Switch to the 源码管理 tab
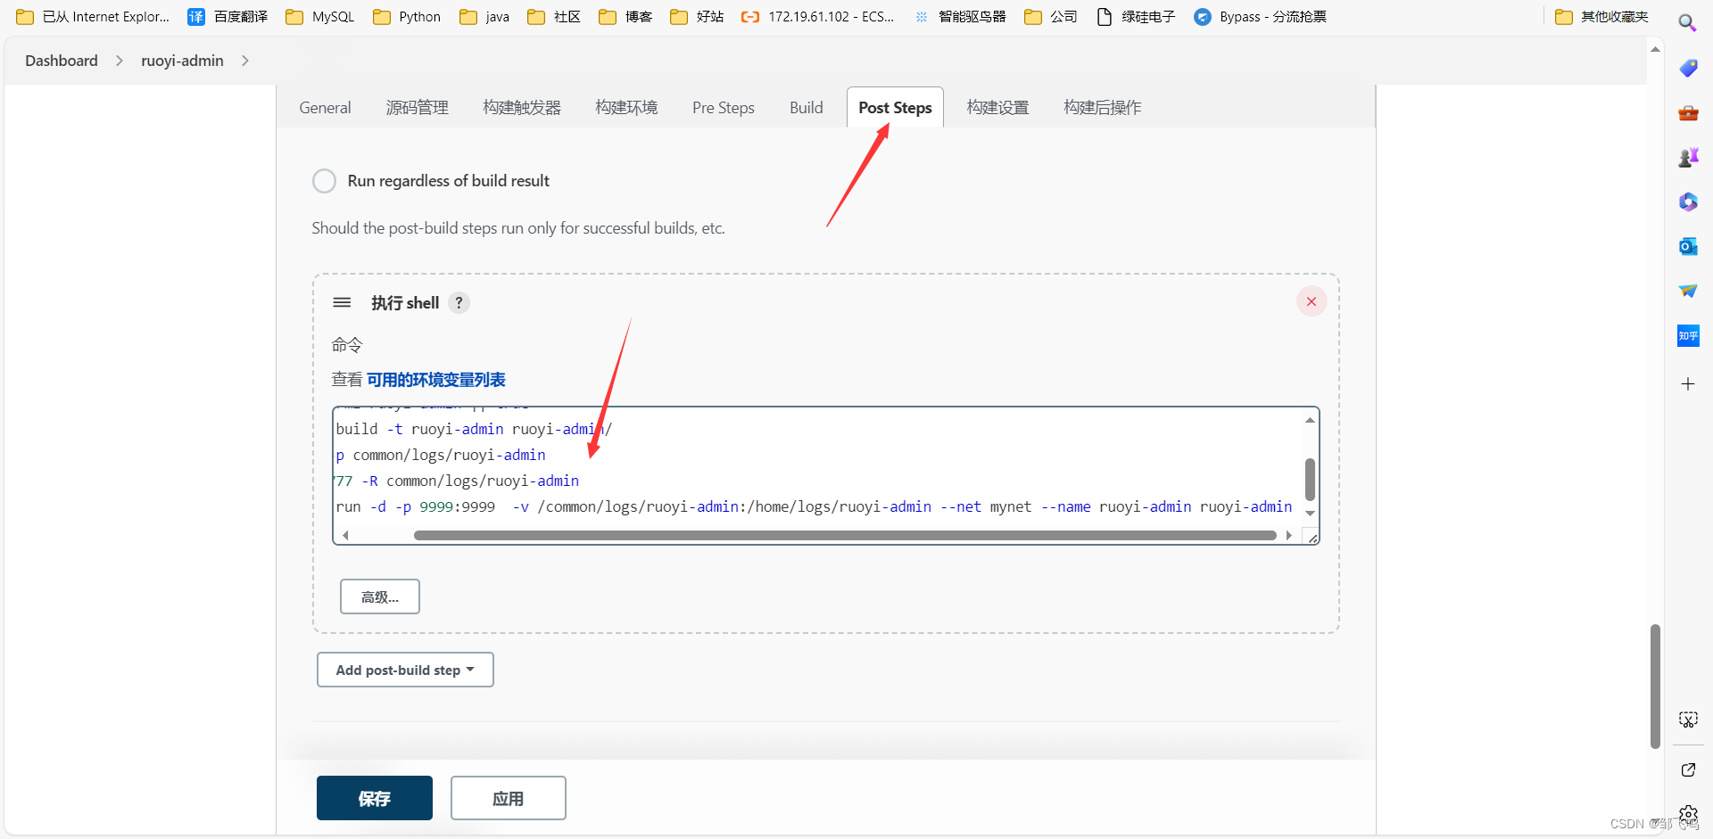Screen dimensions: 1713x839 [418, 108]
